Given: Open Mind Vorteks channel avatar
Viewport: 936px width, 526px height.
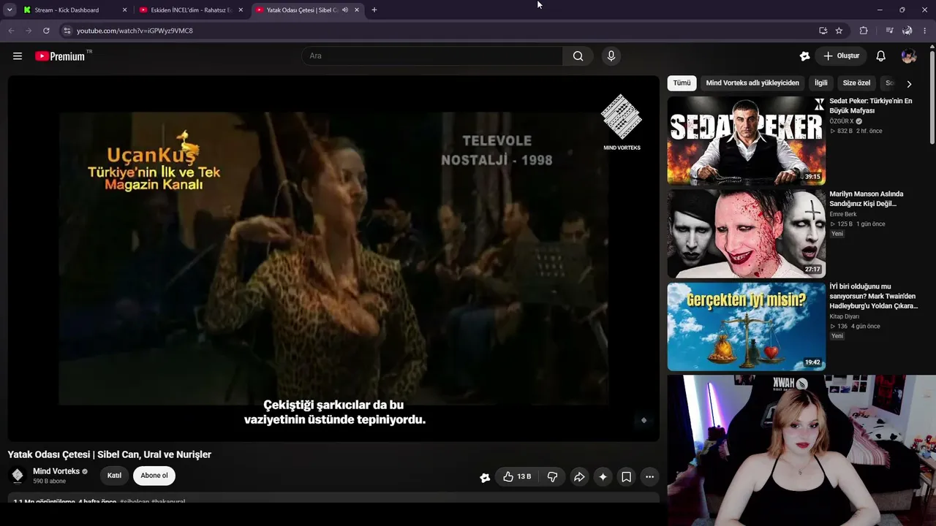Looking at the screenshot, I should 18,476.
